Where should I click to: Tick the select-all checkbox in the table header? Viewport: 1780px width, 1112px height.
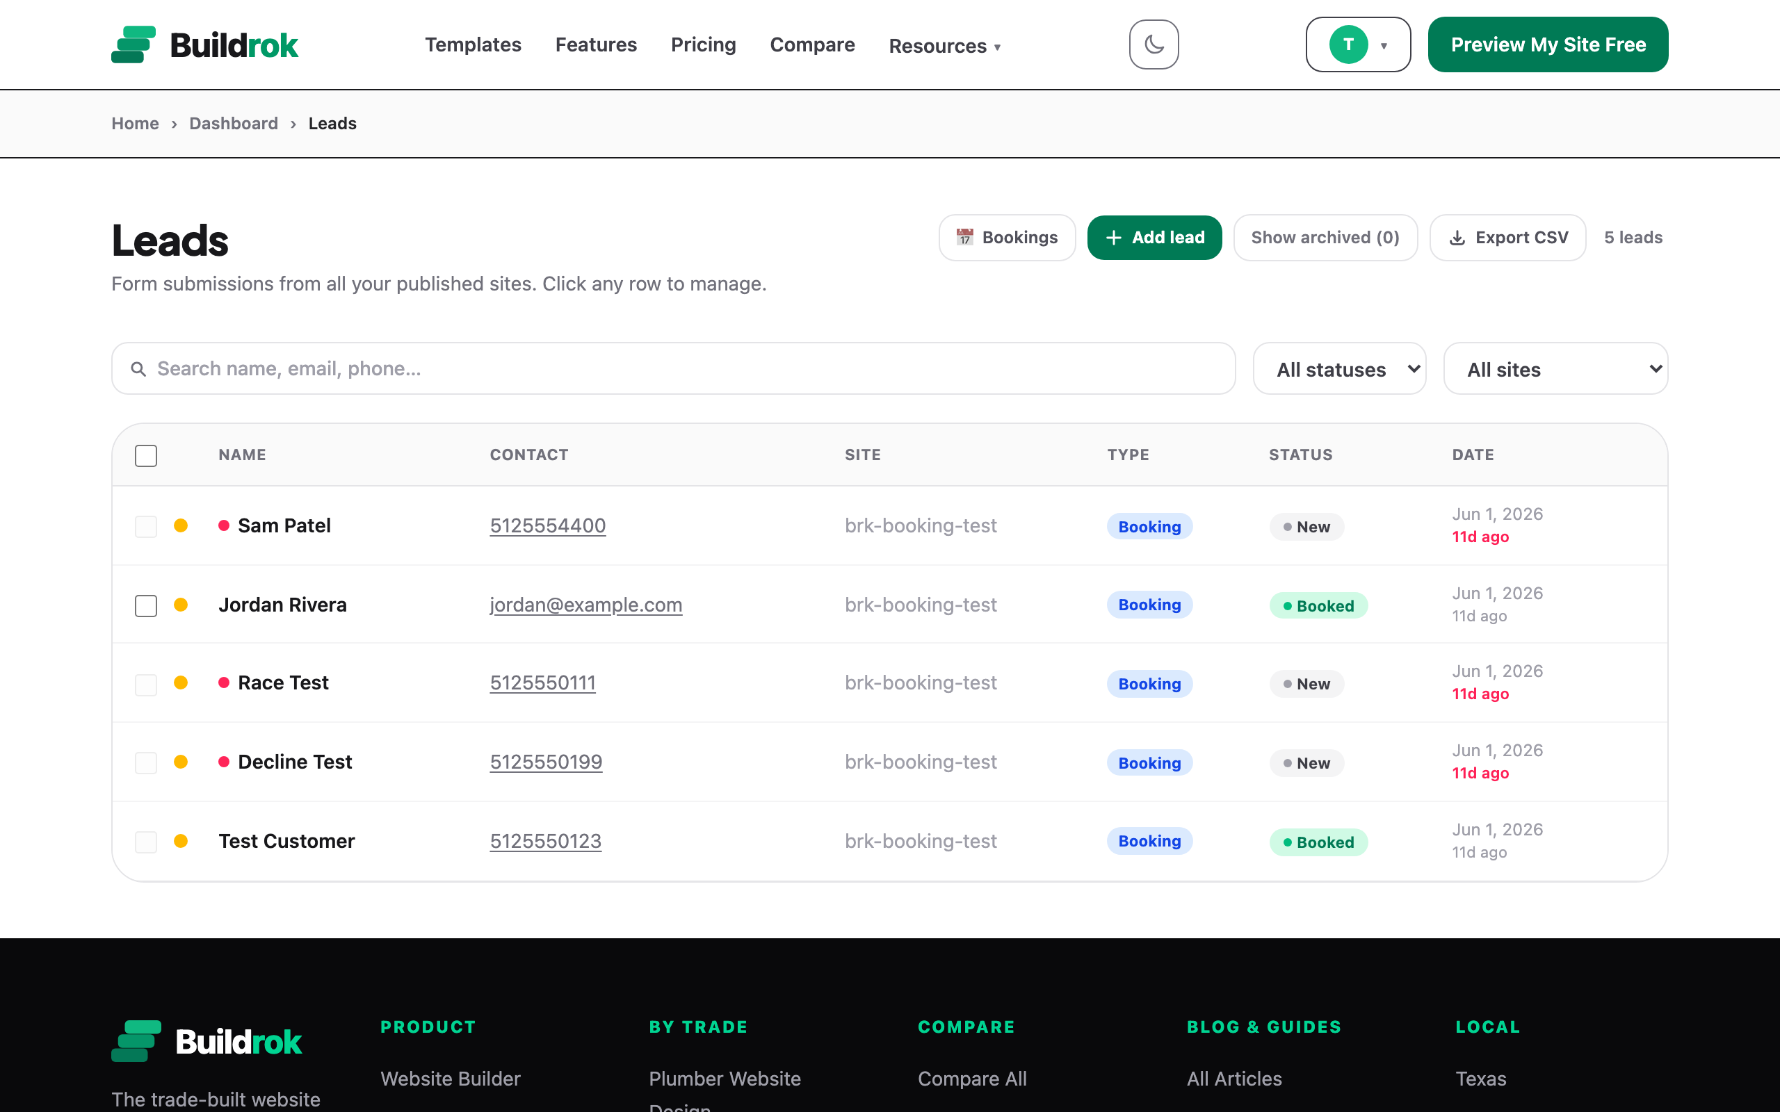point(147,455)
